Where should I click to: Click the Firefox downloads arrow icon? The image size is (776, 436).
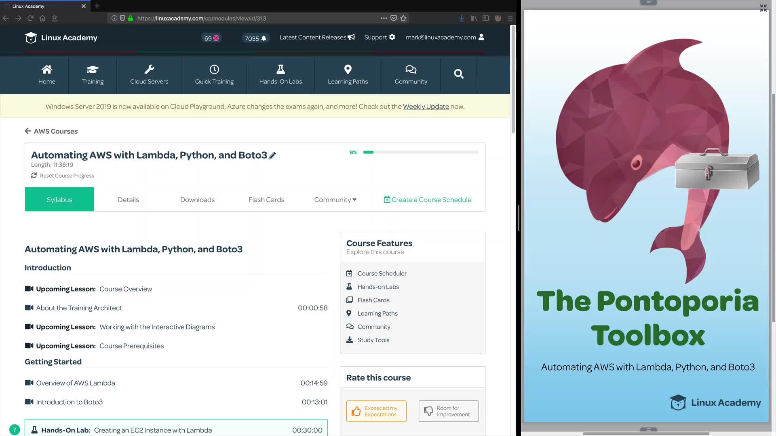(x=461, y=18)
